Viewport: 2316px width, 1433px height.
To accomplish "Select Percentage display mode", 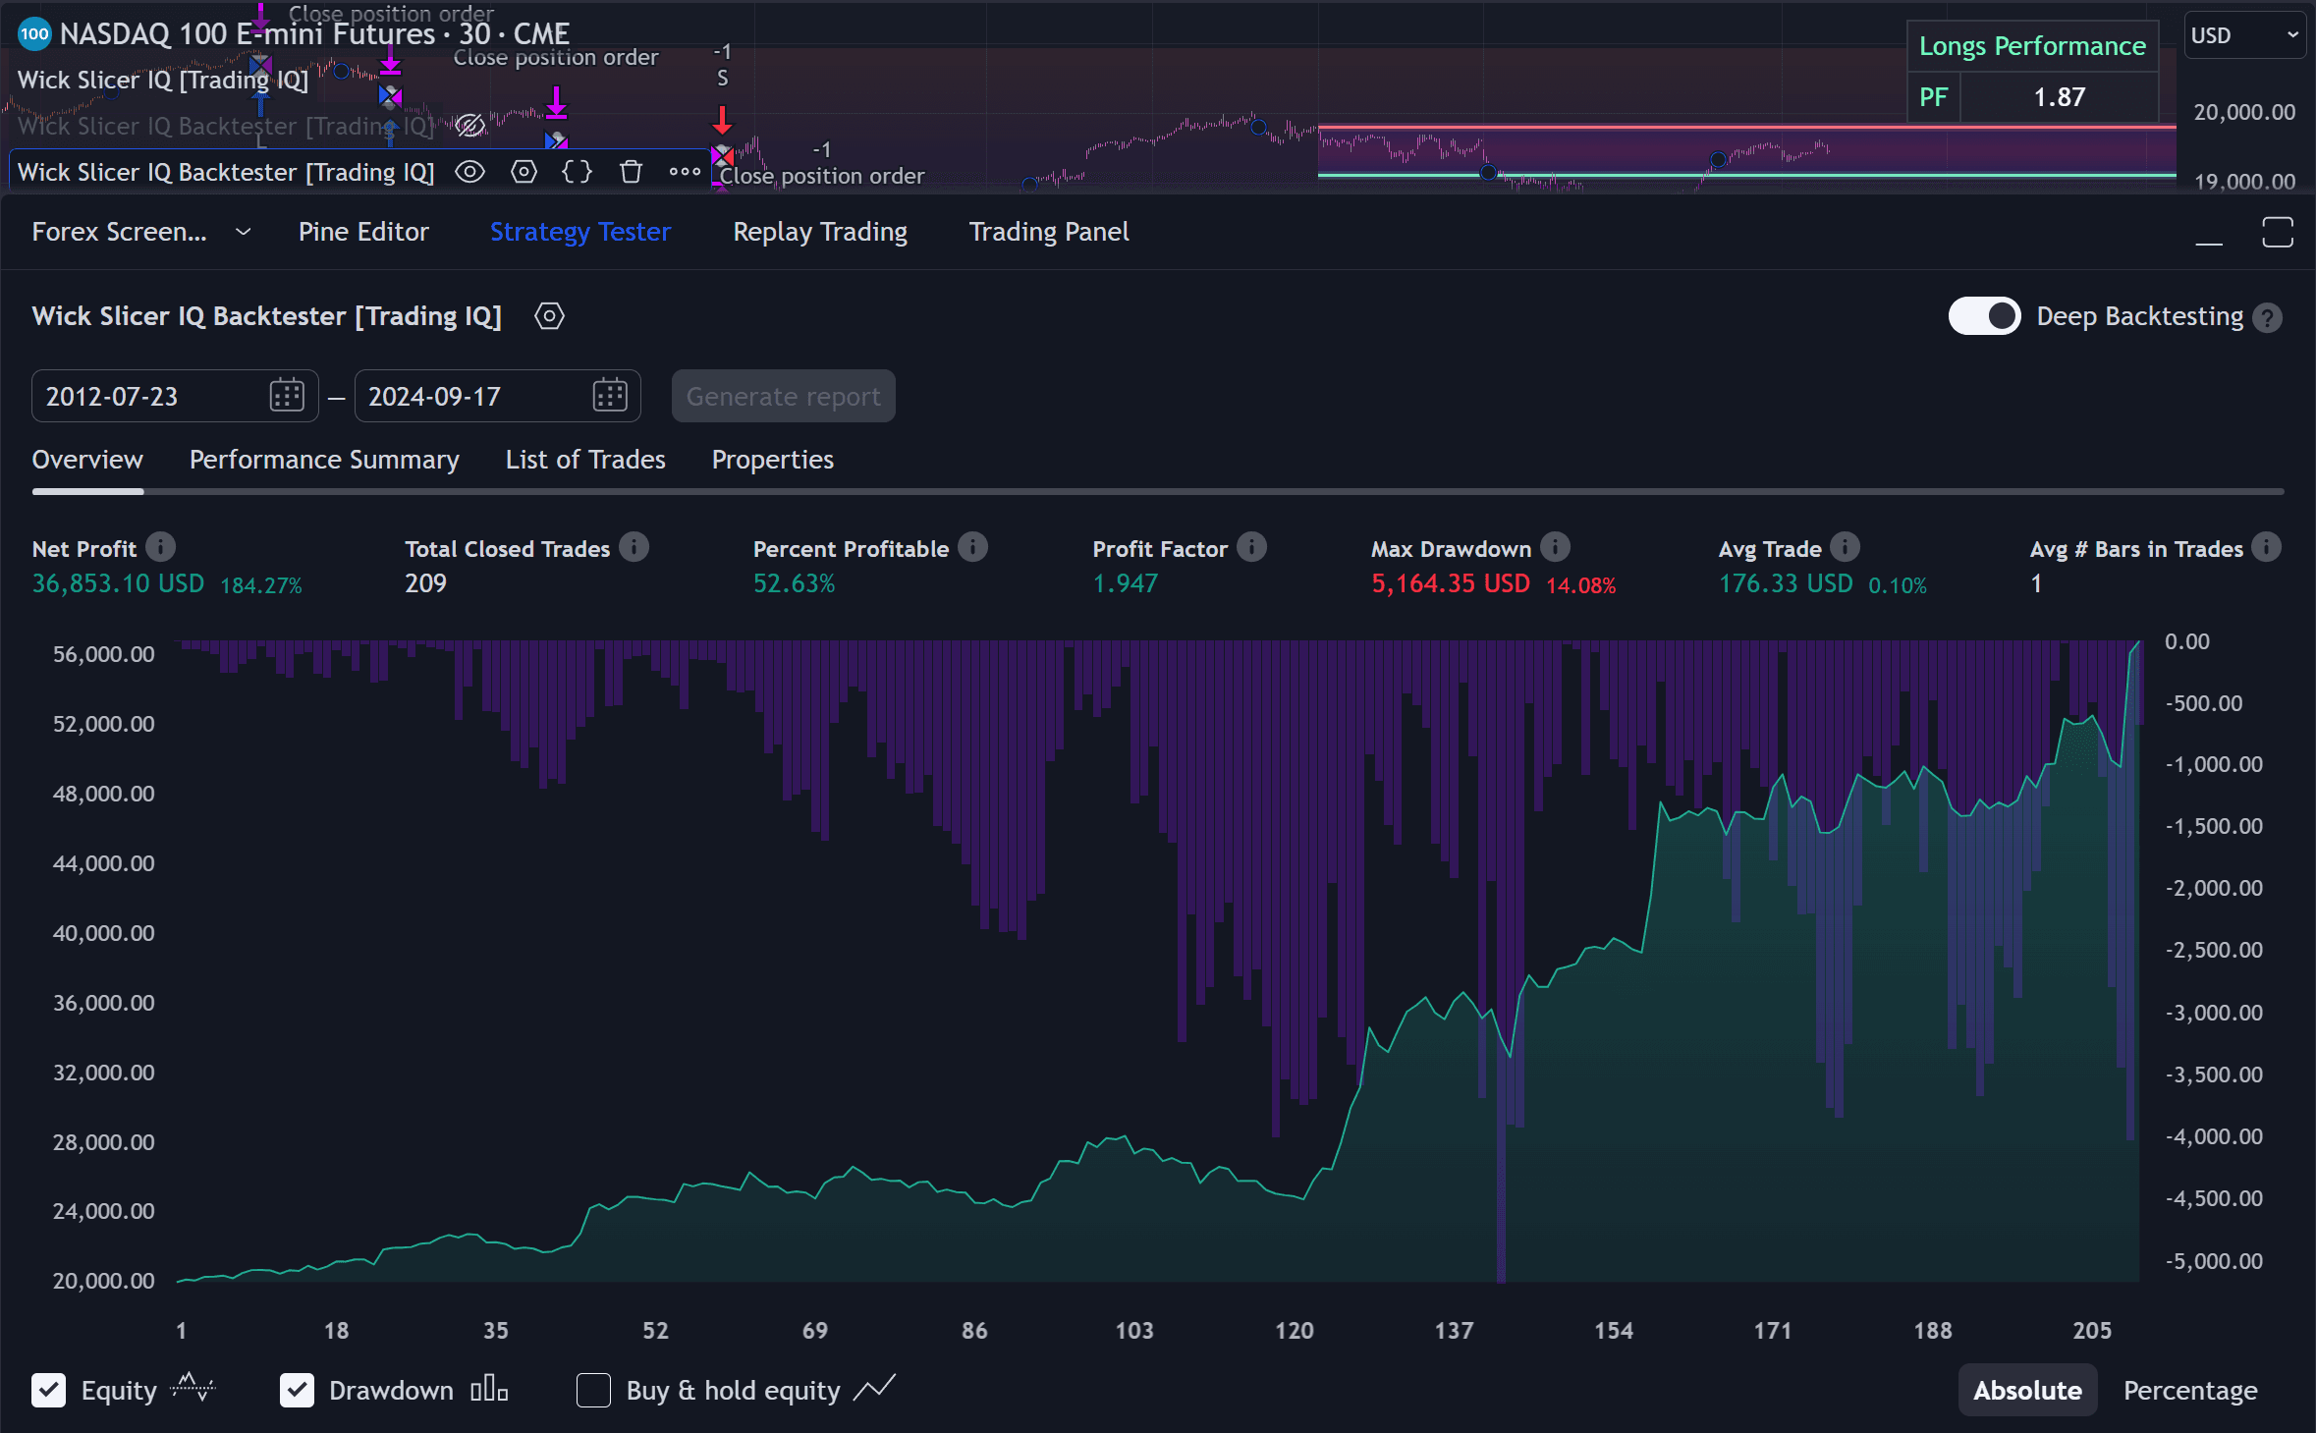I will [2190, 1390].
